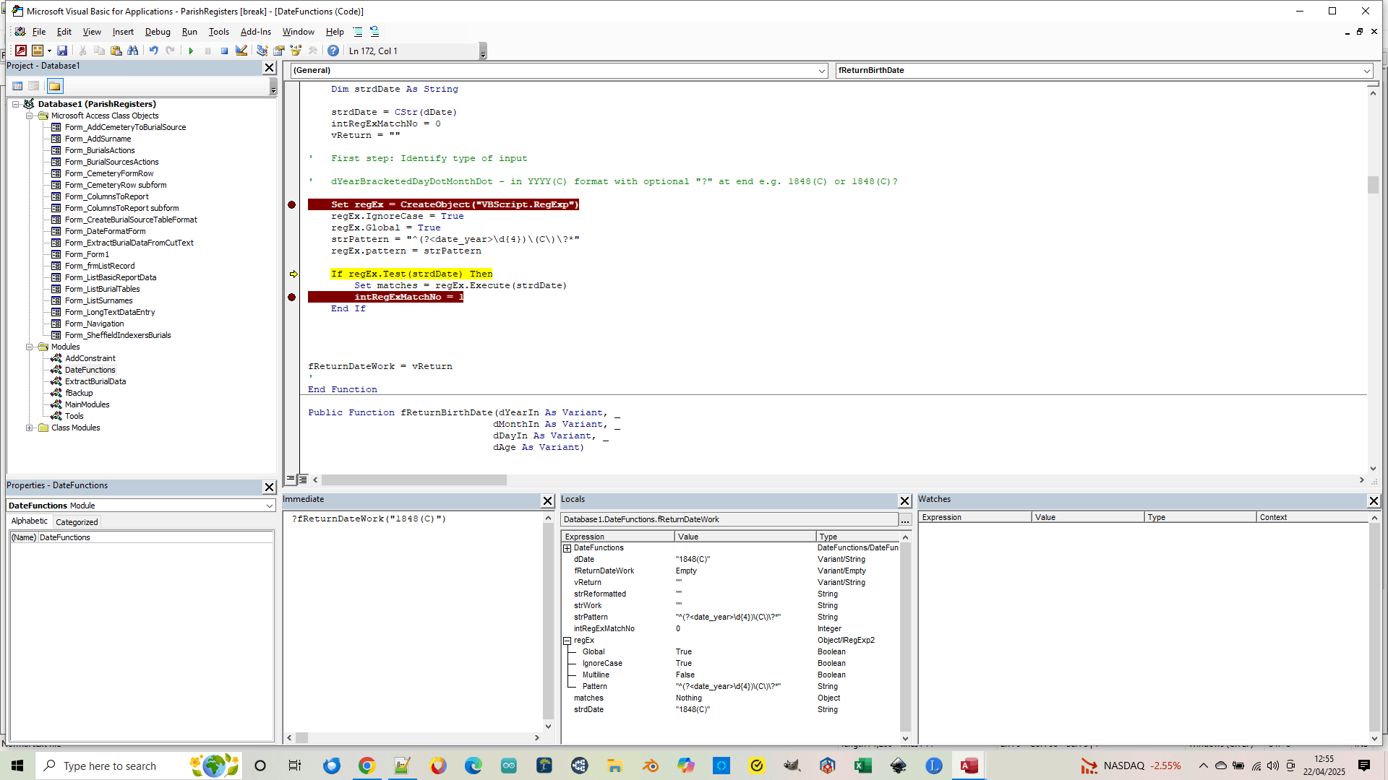Open Find with binoculars icon
The height and width of the screenshot is (780, 1388).
[132, 51]
